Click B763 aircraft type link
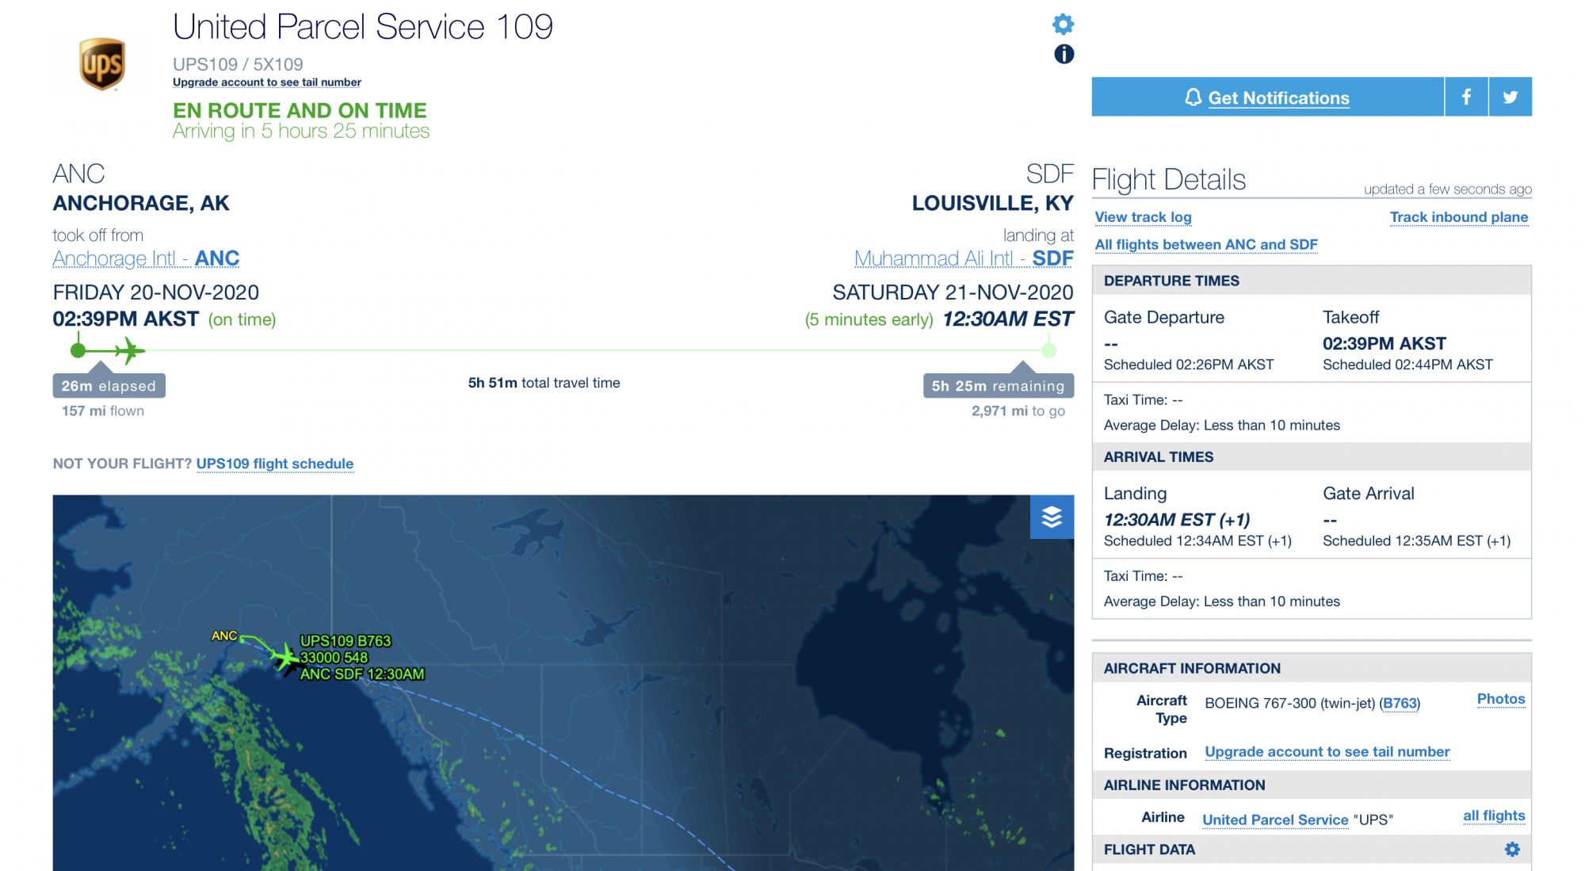The height and width of the screenshot is (871, 1585). pos(1400,704)
